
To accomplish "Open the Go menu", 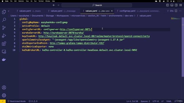I will (31, 1).
